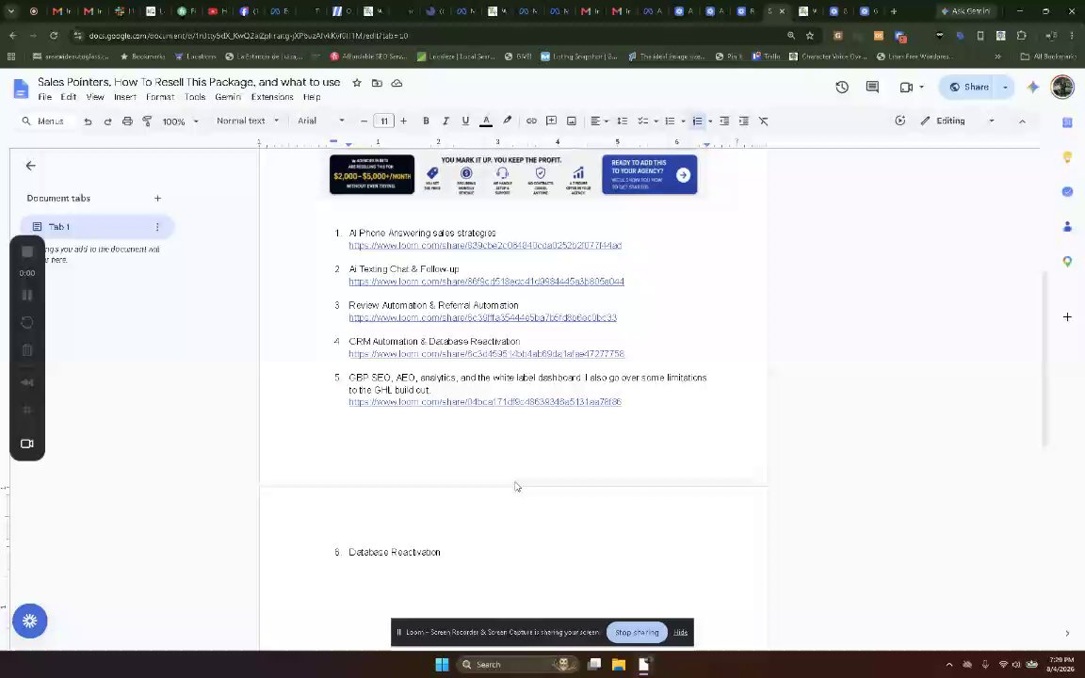Open the text color picker
The image size is (1085, 678).
[x=486, y=121]
